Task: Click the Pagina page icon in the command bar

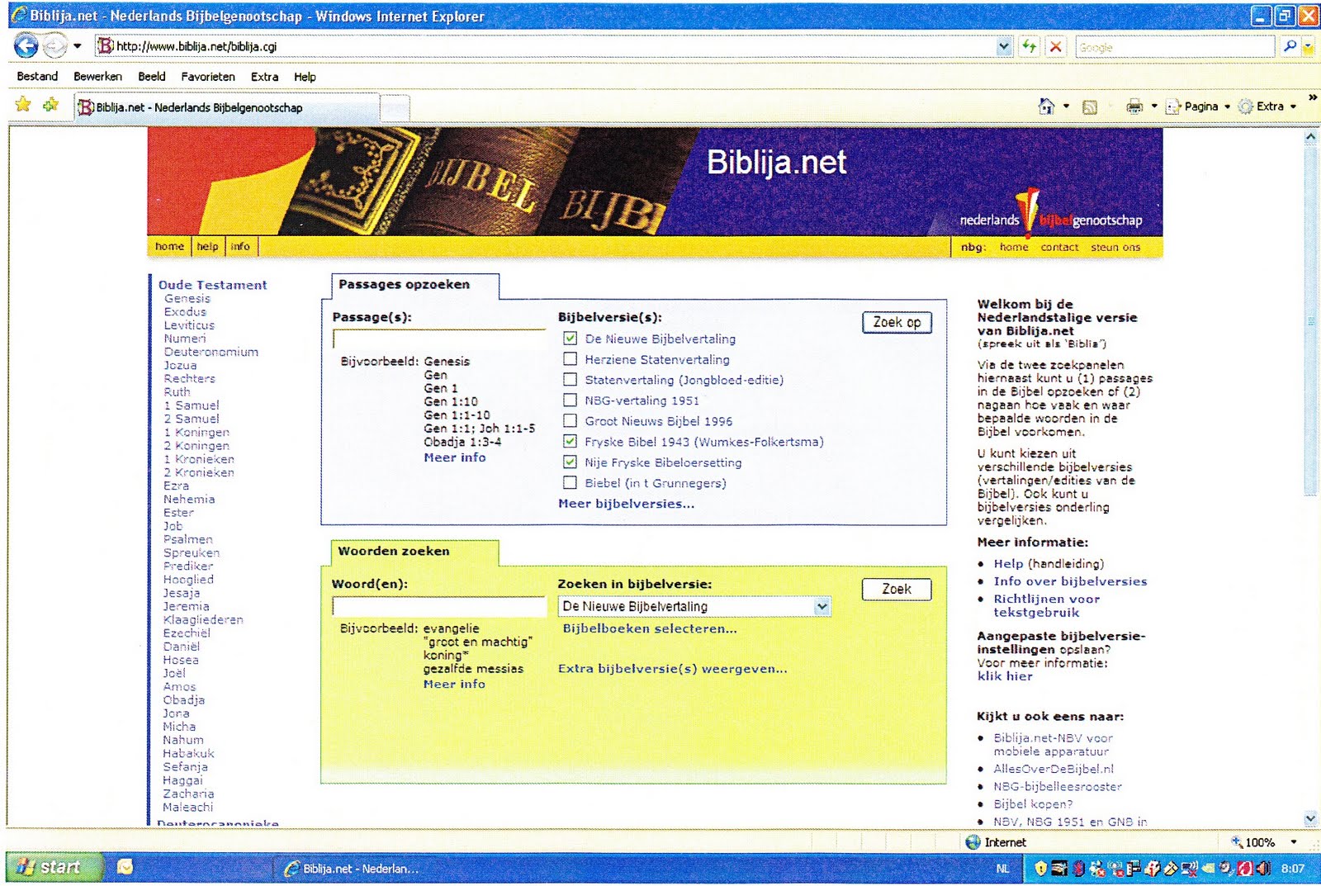Action: pyautogui.click(x=1173, y=107)
